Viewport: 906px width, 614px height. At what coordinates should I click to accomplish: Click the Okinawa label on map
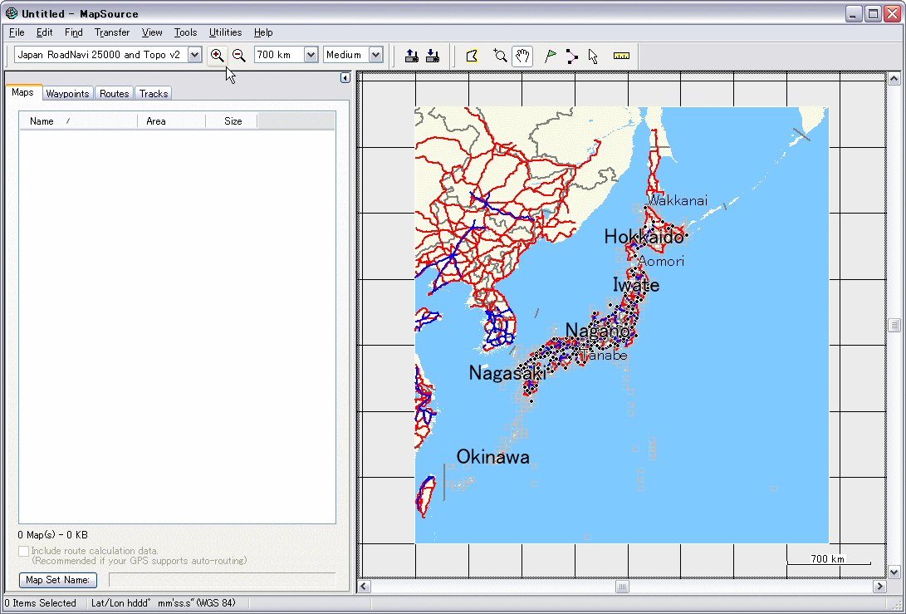(x=493, y=457)
